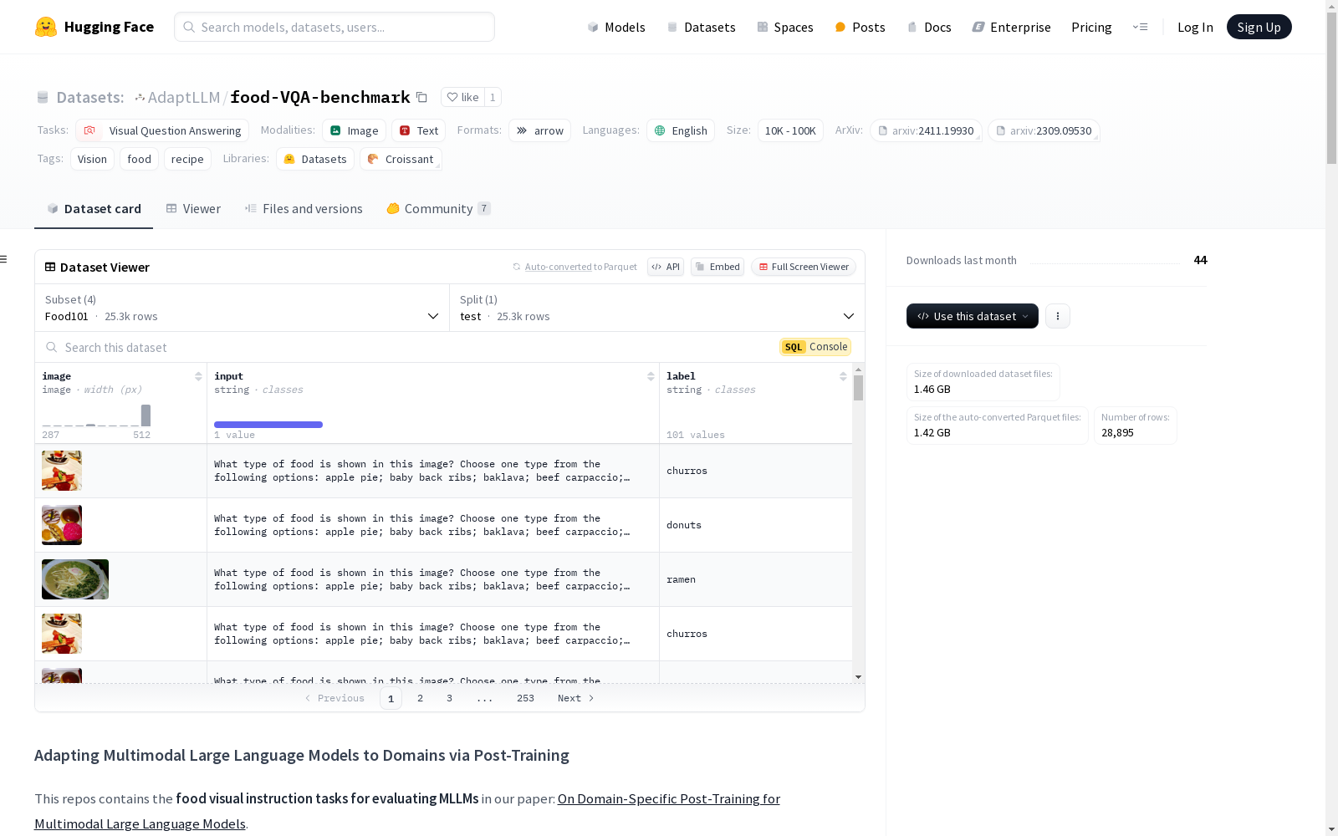Screen dimensions: 1338x836
Task: Go to Pricing page
Action: [1091, 27]
